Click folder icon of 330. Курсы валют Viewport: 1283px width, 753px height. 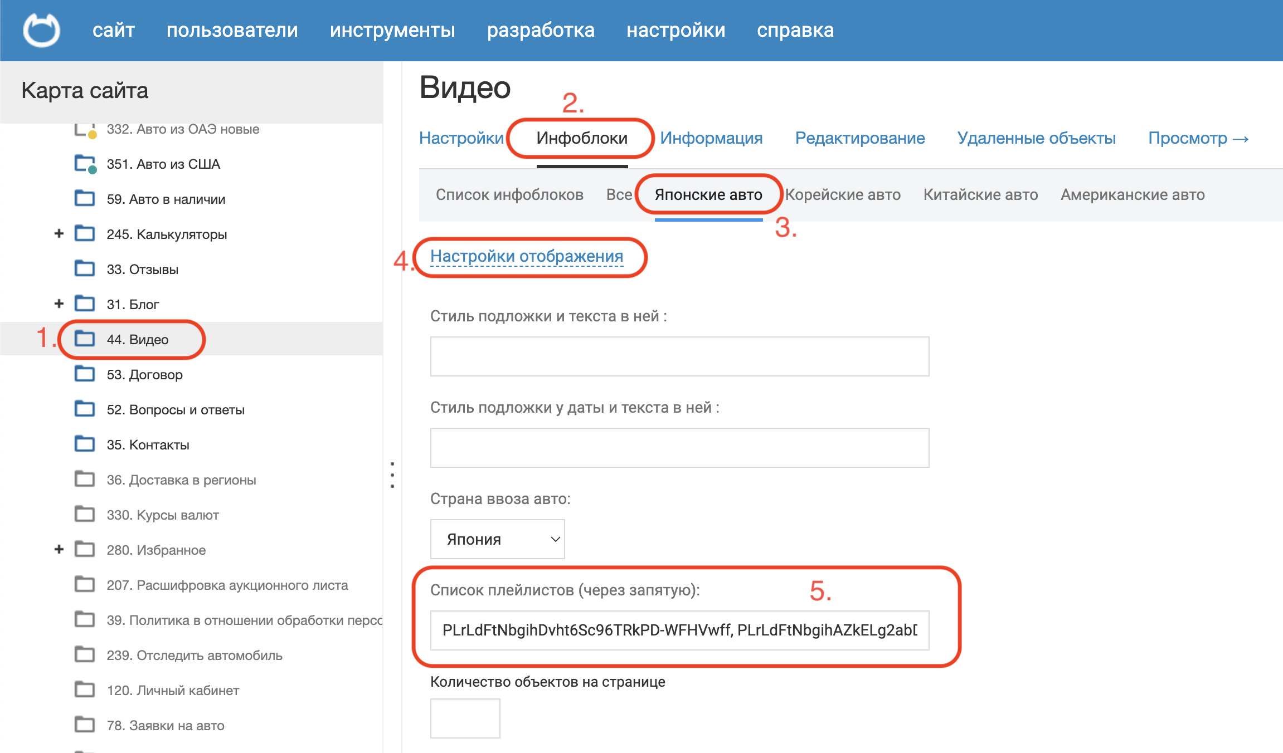coord(85,514)
